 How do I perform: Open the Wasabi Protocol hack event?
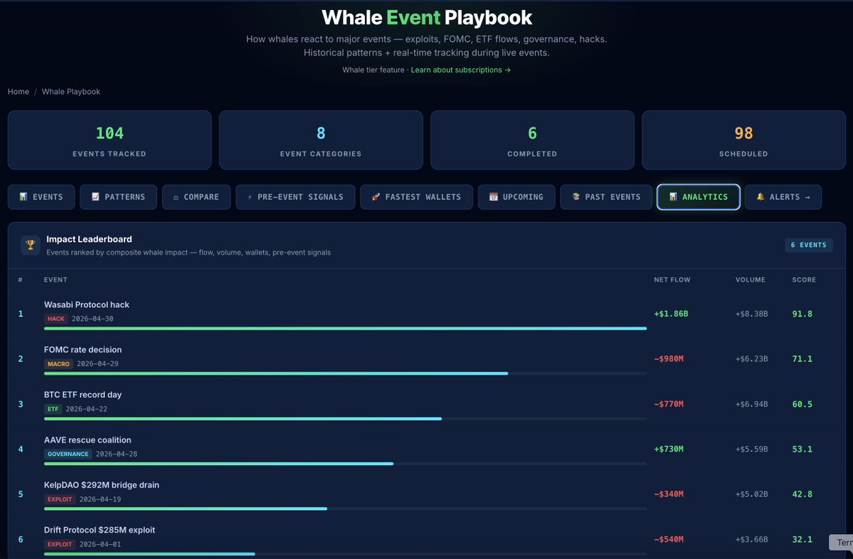coord(87,304)
